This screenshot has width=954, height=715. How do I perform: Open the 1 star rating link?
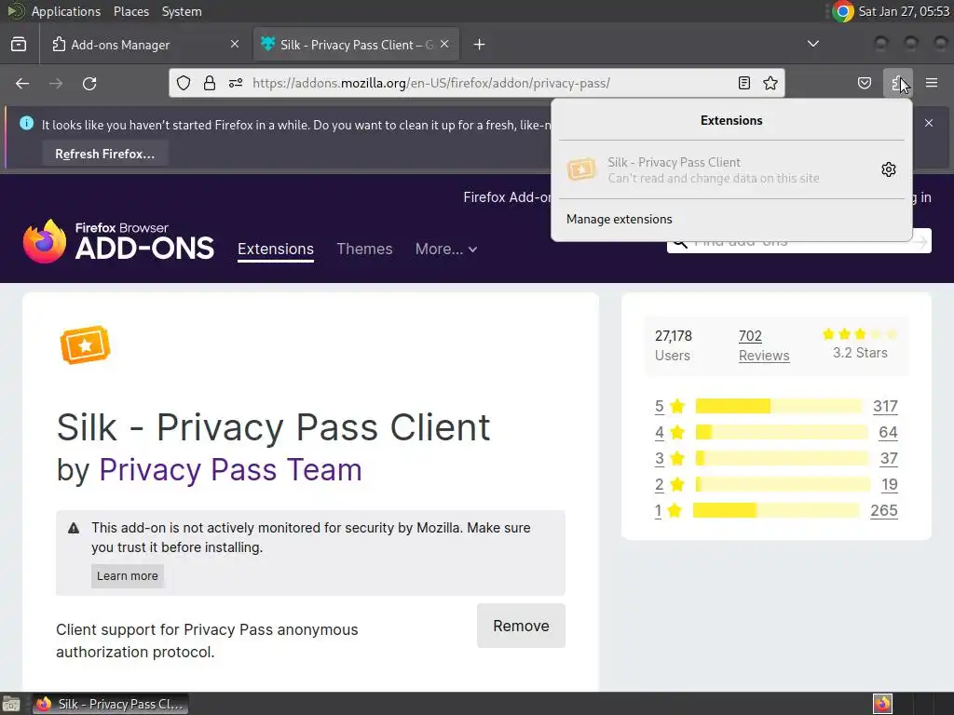(658, 511)
